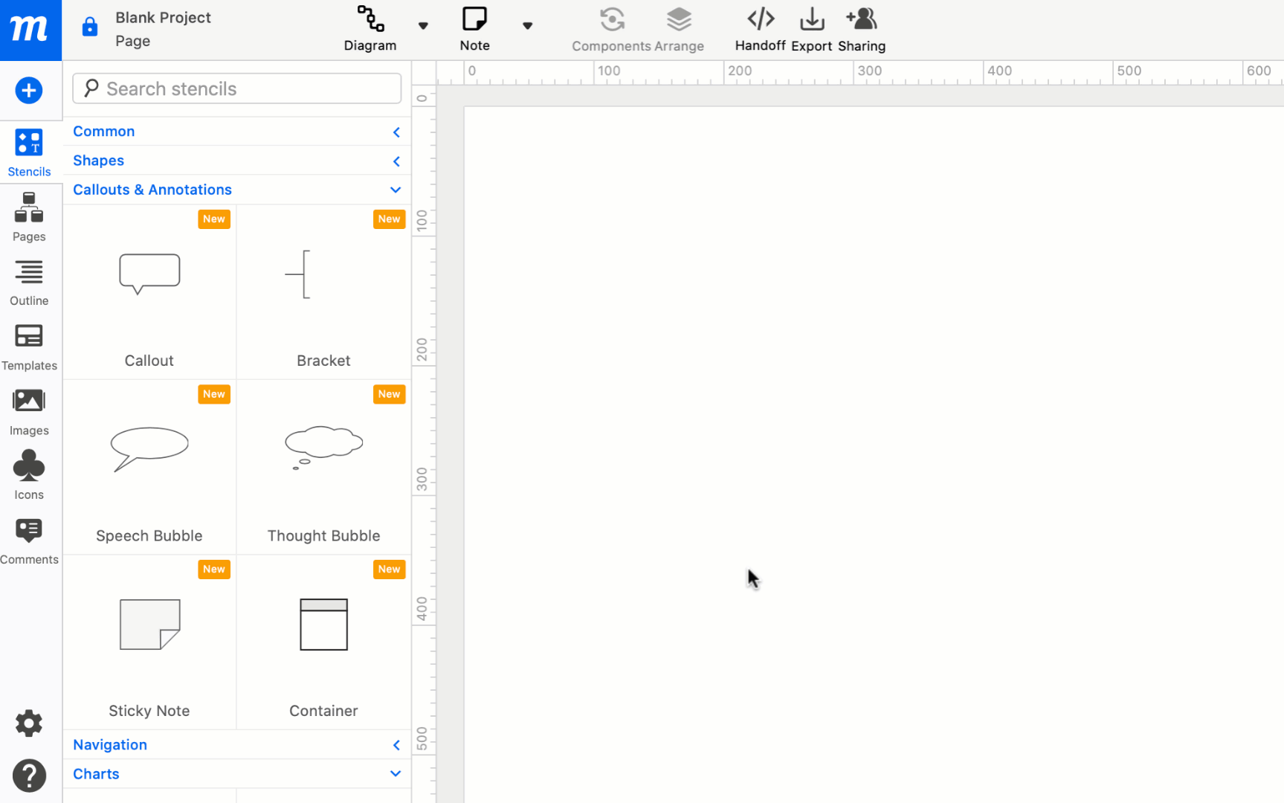Image resolution: width=1284 pixels, height=803 pixels.
Task: Open the Icons panel
Action: pyautogui.click(x=29, y=474)
